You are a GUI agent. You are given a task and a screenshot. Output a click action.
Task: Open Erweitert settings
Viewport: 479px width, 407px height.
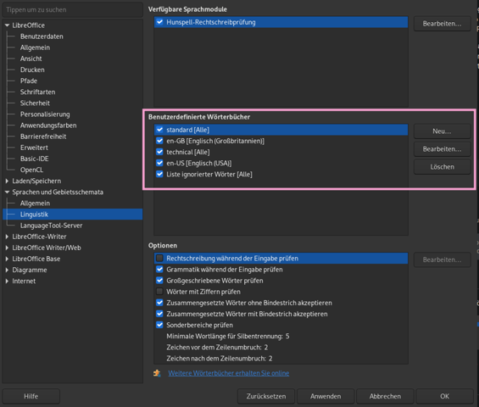pos(34,148)
